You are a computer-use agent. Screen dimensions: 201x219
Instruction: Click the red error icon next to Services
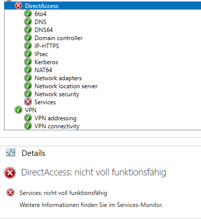pos(28,102)
